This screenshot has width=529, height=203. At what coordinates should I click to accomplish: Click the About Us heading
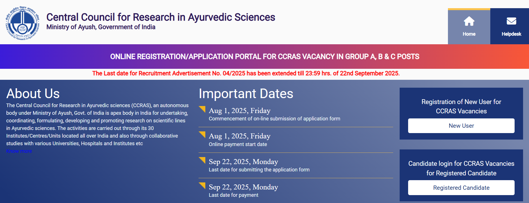(x=33, y=94)
